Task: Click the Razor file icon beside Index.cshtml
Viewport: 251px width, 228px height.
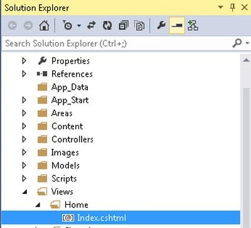Action: 68,218
